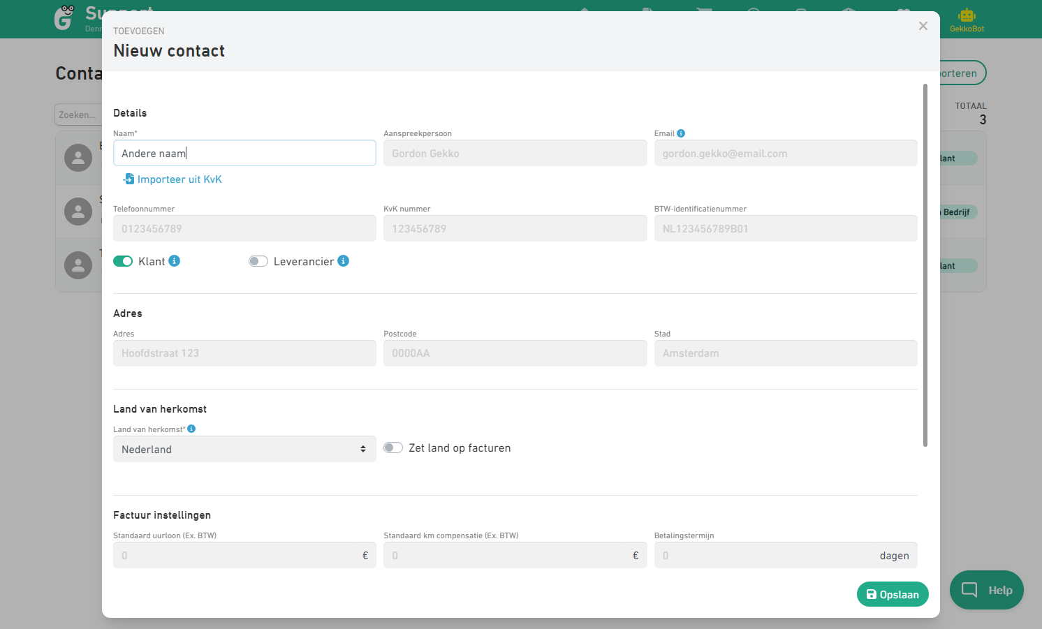Click the Opslaan save button
This screenshot has height=629, width=1042.
coord(893,594)
